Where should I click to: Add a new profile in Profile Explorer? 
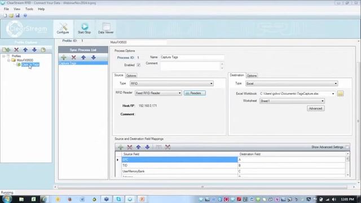click(6, 50)
